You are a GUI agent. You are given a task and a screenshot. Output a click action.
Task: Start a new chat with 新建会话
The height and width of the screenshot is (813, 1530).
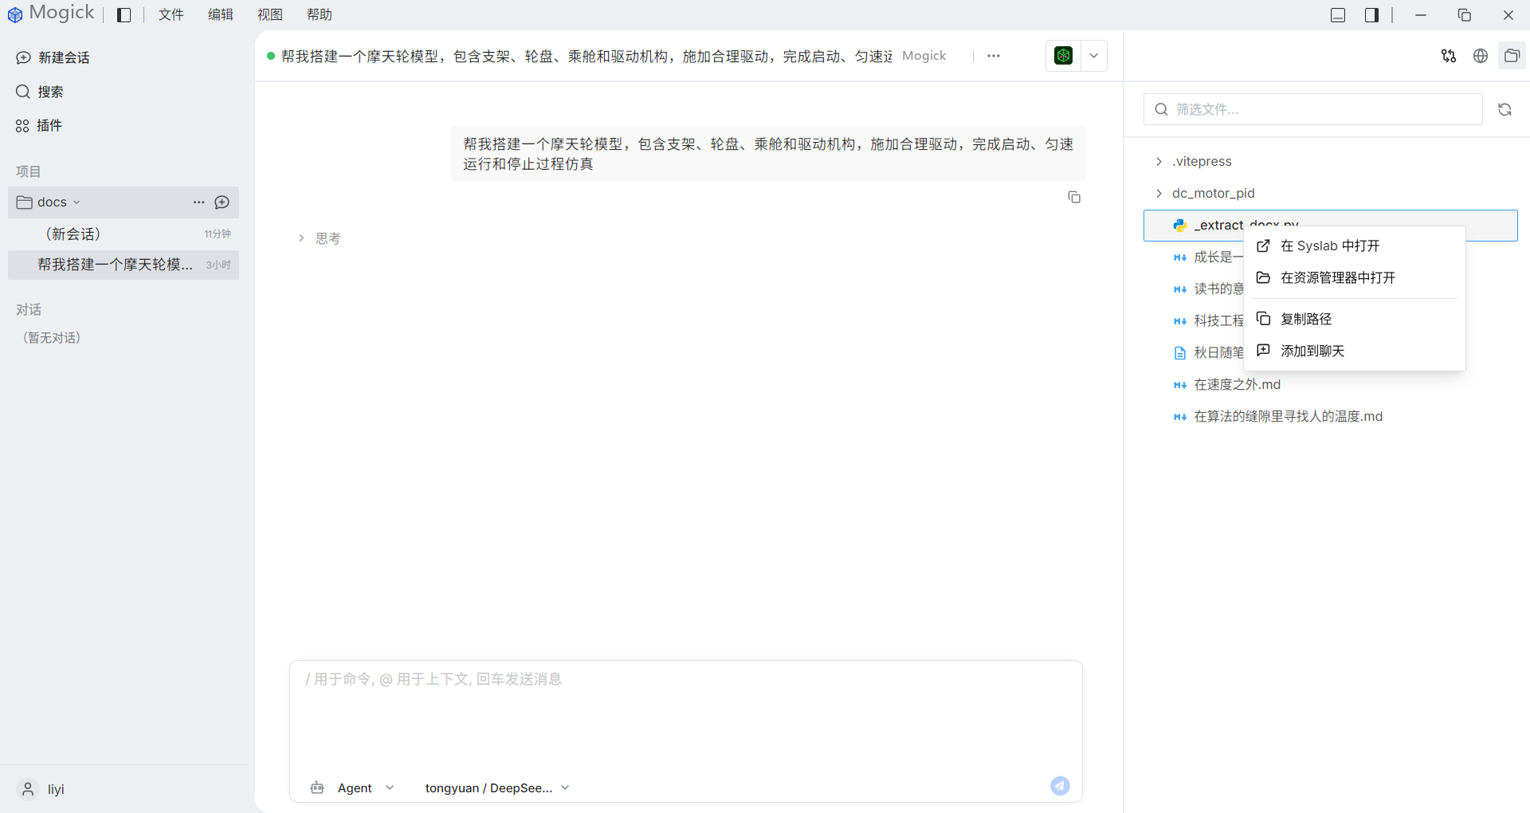click(53, 57)
